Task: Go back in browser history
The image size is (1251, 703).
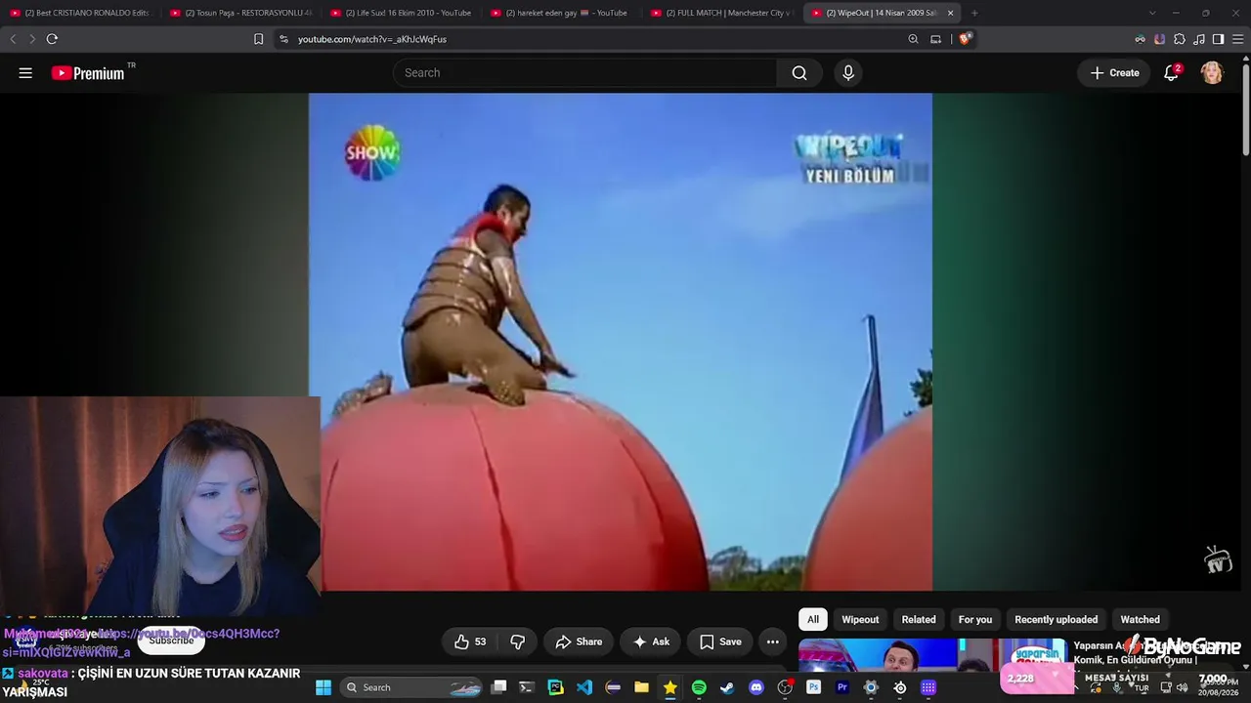Action: [13, 39]
